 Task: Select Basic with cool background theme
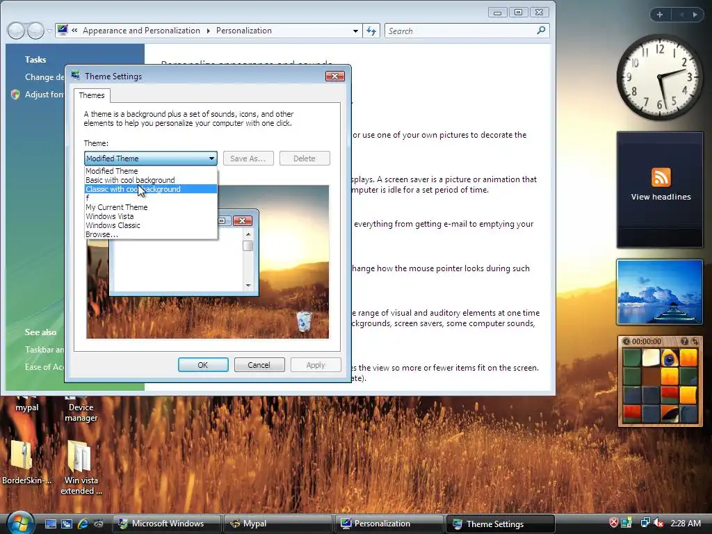pyautogui.click(x=151, y=180)
